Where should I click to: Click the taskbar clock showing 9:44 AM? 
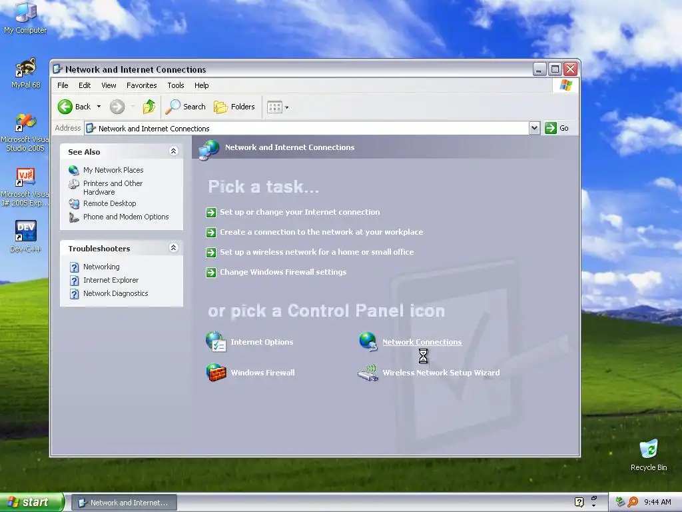pyautogui.click(x=657, y=502)
